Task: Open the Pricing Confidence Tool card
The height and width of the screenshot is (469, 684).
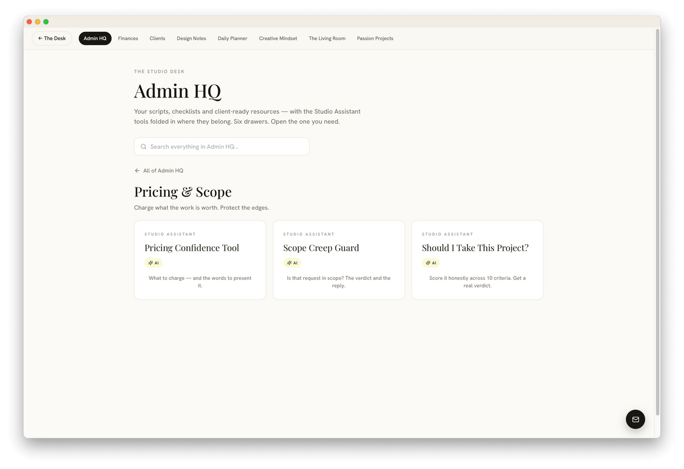Action: 200,260
